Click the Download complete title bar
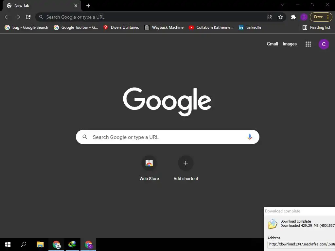 point(300,211)
